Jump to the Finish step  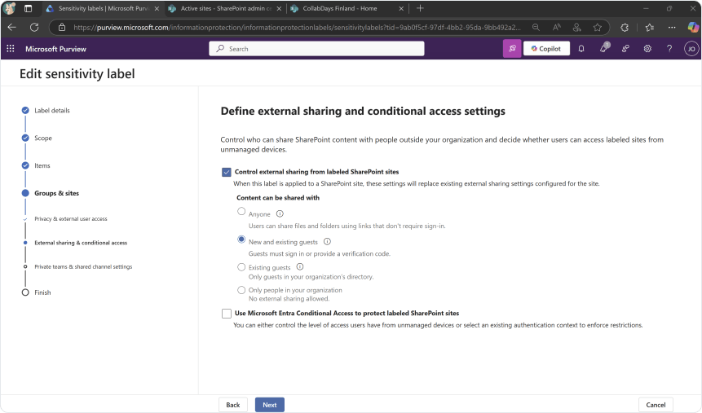(42, 292)
